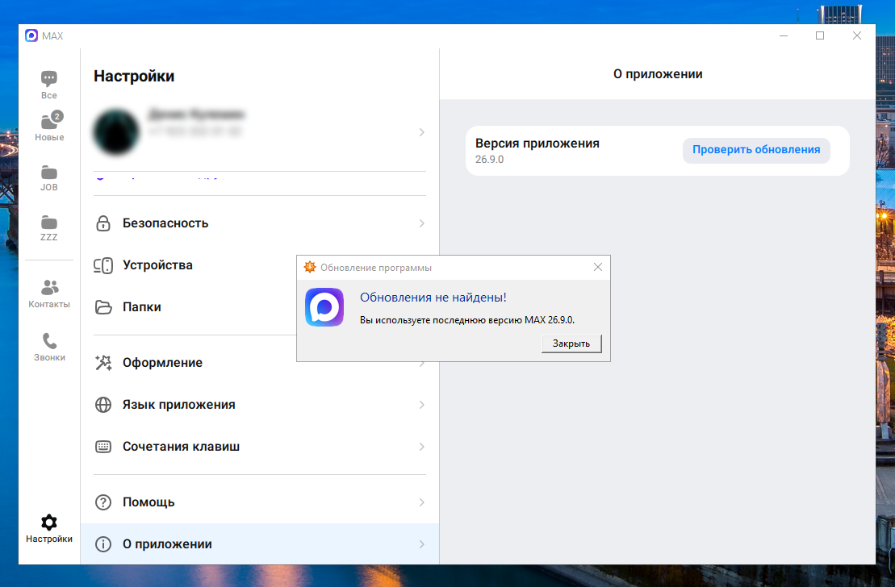
Task: Open the Все chats folder
Action: pyautogui.click(x=49, y=85)
